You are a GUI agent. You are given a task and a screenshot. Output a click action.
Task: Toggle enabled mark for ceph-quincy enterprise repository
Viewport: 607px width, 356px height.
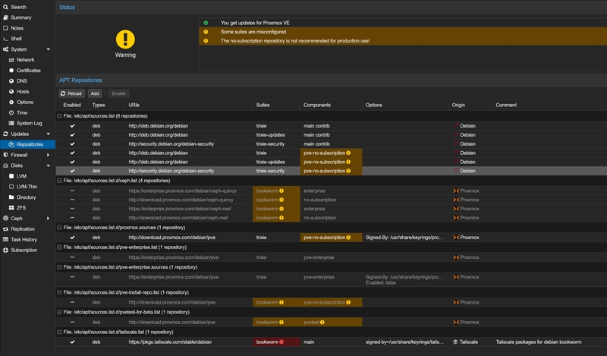[x=72, y=191]
